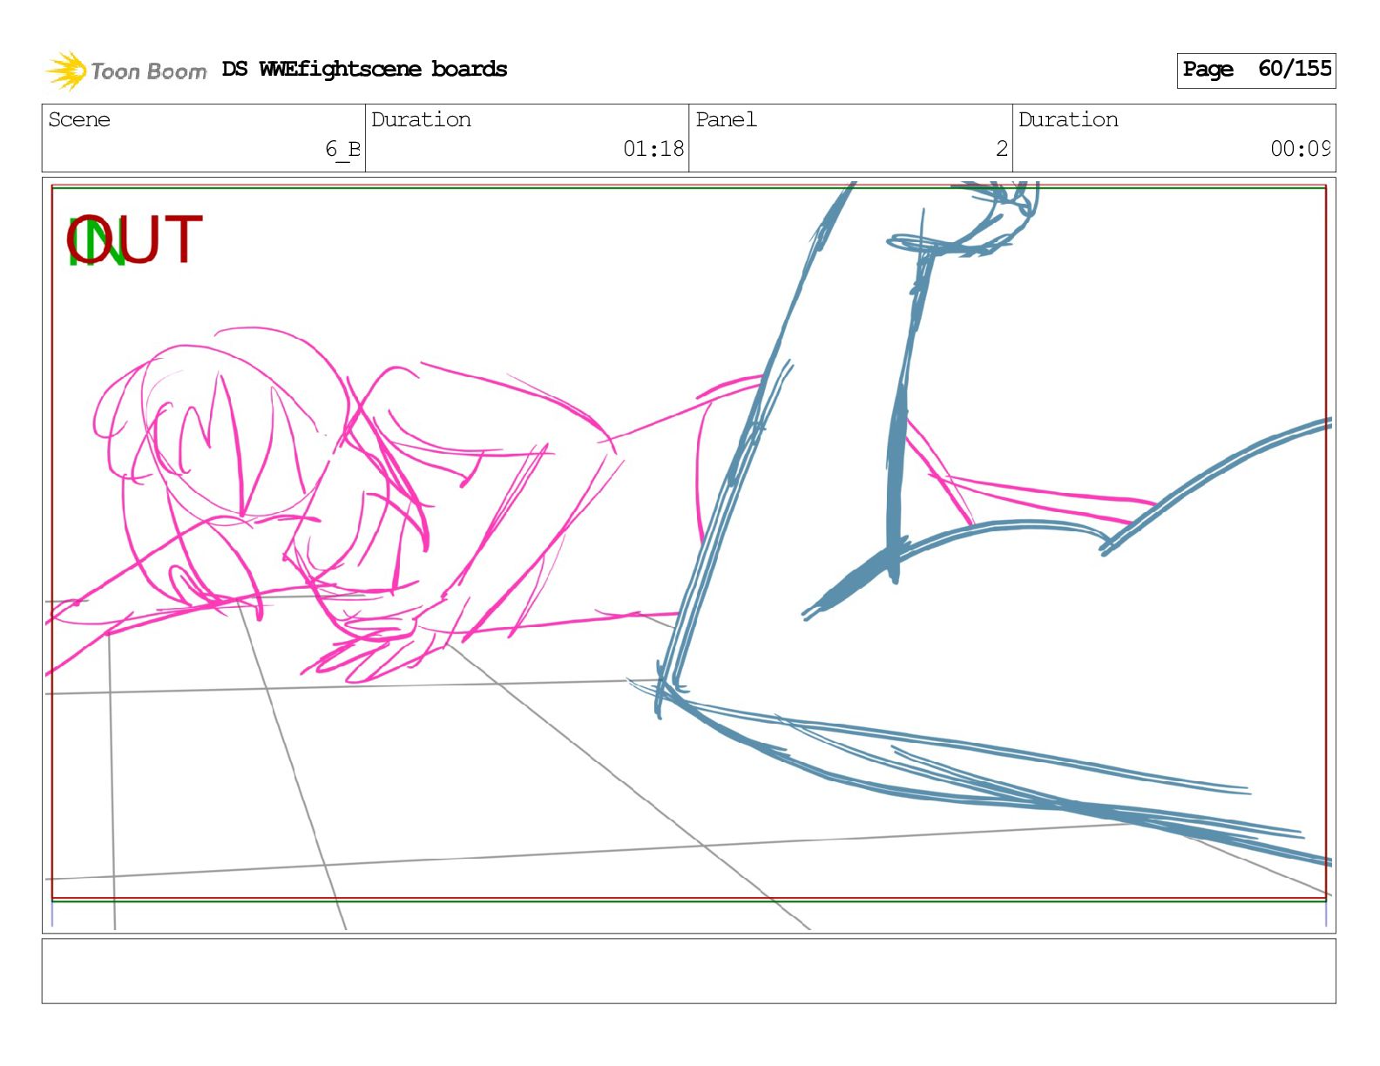The image size is (1380, 1066).
Task: Select the blue foreground leg outline
Action: (958, 766)
